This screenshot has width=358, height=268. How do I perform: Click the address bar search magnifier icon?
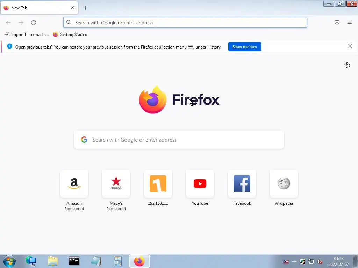(x=69, y=22)
